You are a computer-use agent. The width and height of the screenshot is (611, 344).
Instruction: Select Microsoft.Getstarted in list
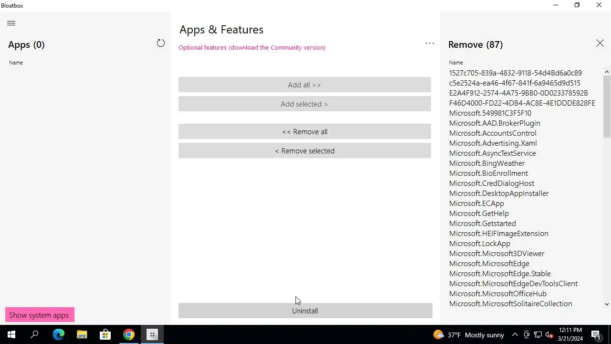coord(482,224)
